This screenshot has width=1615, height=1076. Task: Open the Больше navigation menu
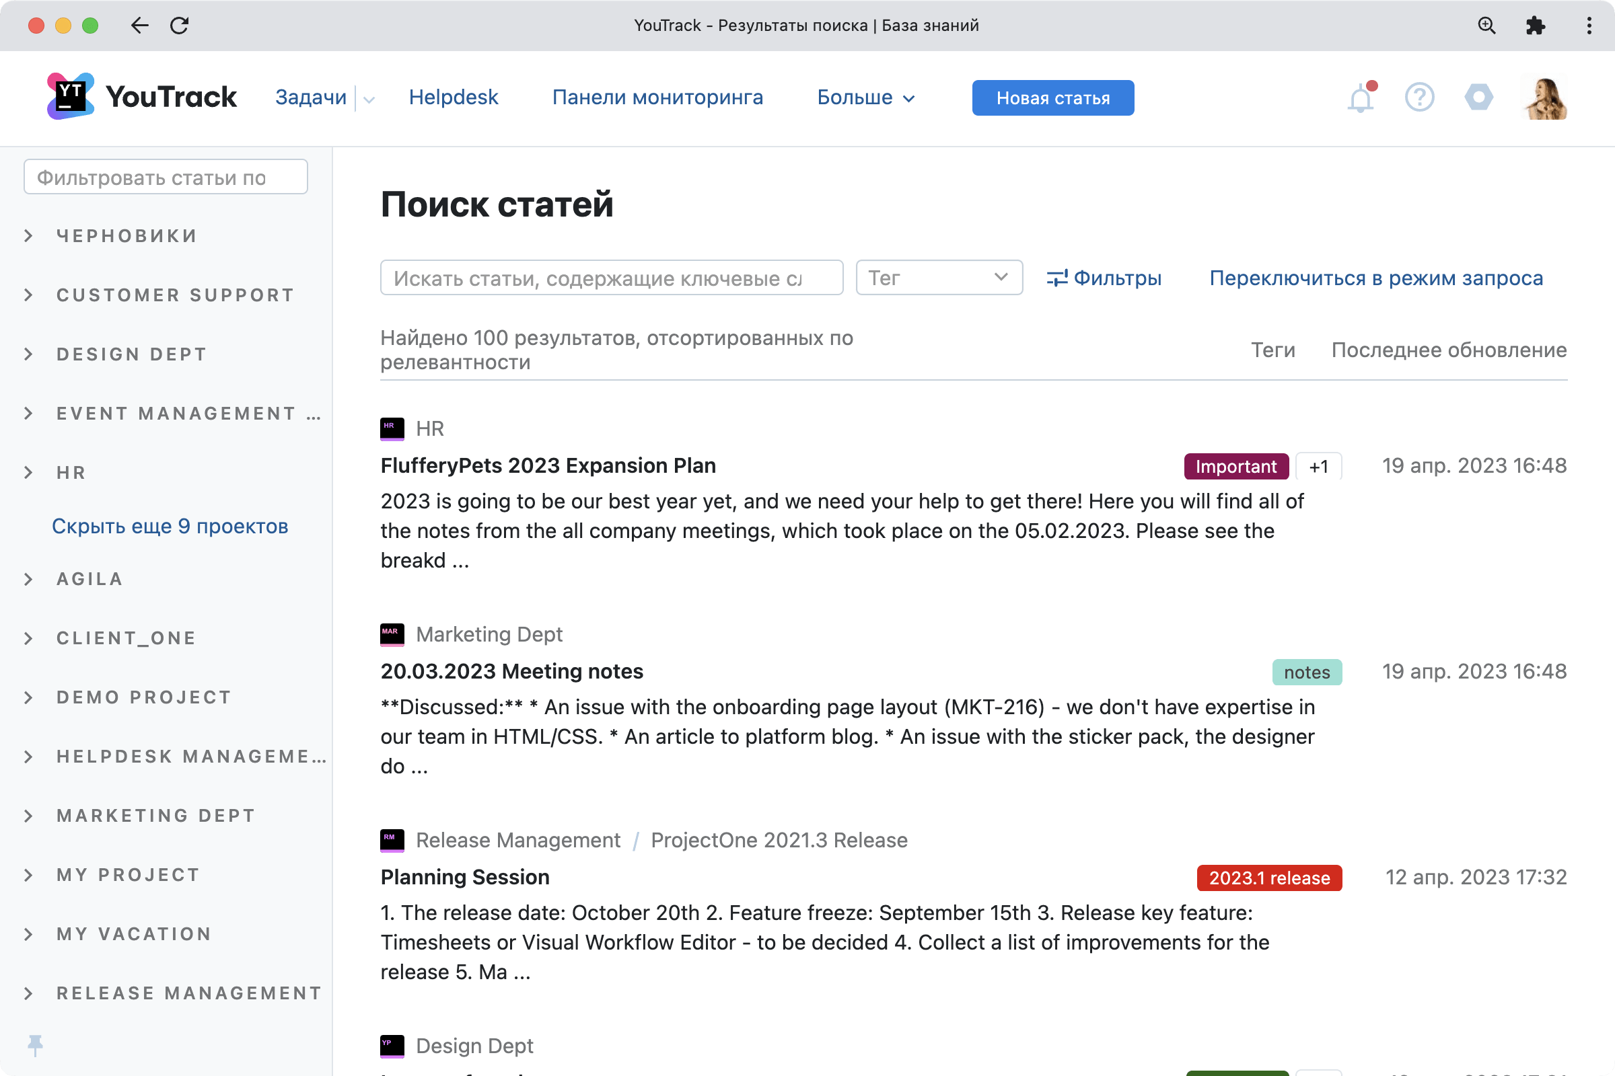coord(865,98)
